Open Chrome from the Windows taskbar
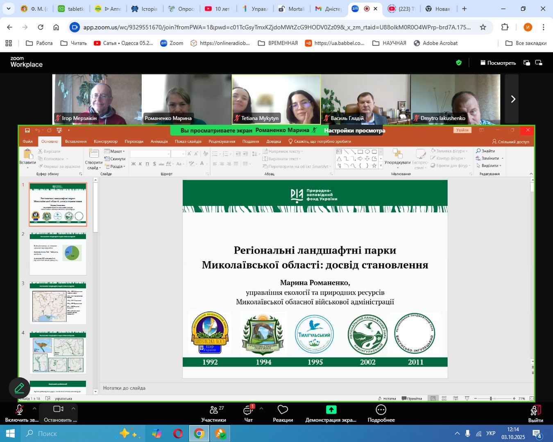This screenshot has height=442, width=553. coord(199,433)
